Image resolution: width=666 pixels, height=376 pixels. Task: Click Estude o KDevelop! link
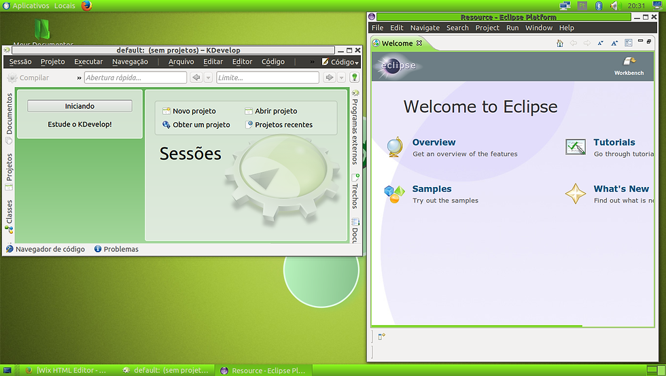(x=80, y=124)
